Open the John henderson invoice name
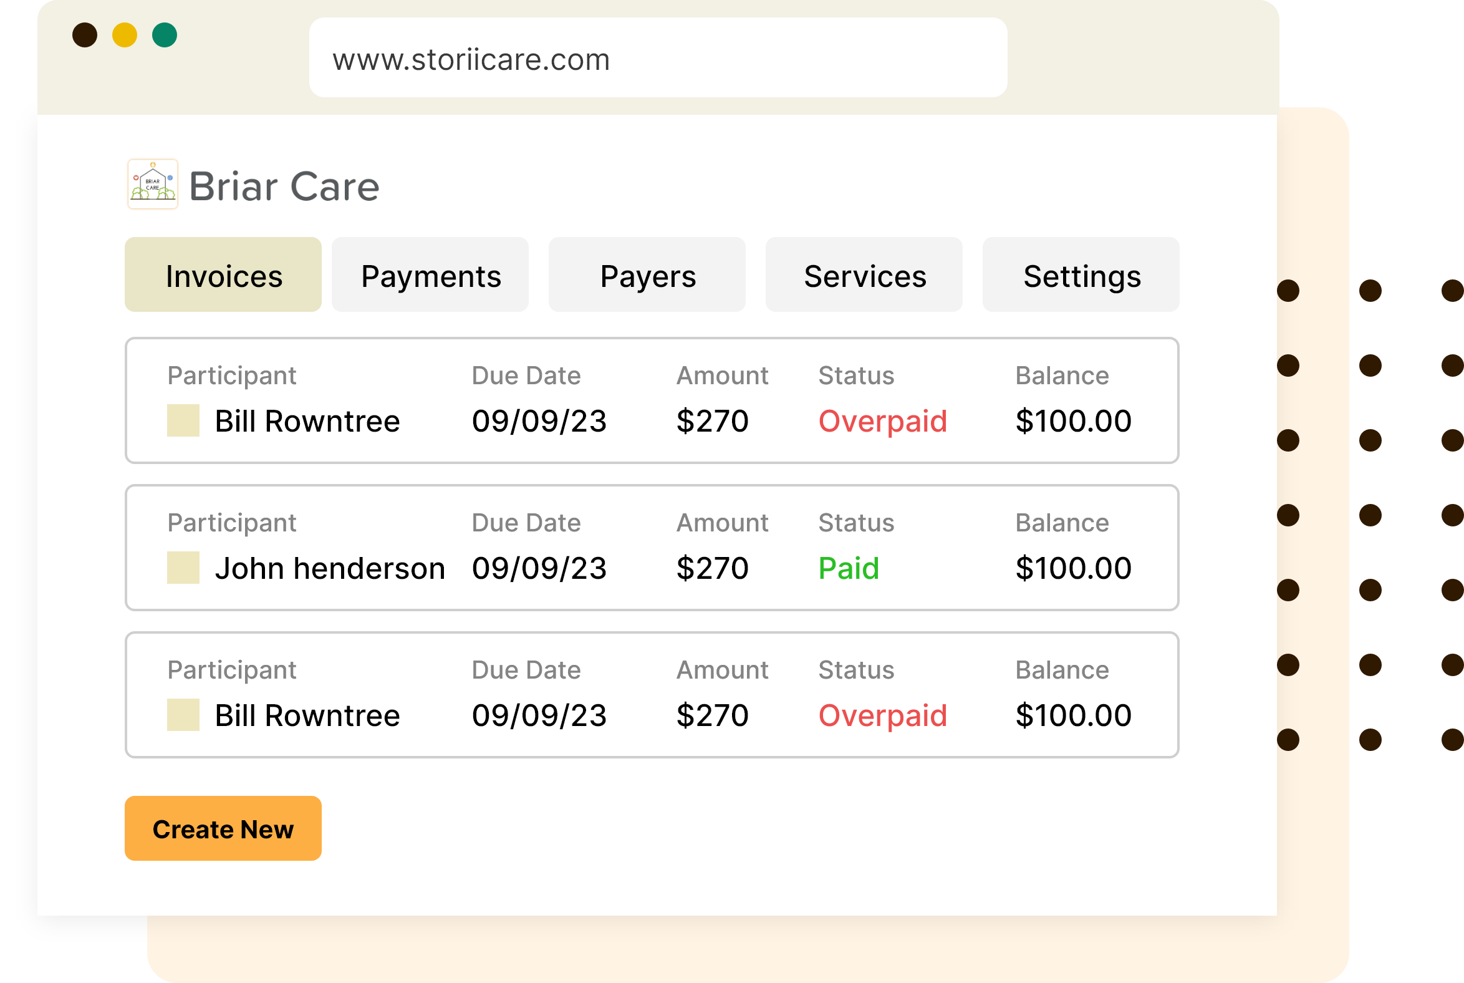The height and width of the screenshot is (983, 1464). click(330, 569)
